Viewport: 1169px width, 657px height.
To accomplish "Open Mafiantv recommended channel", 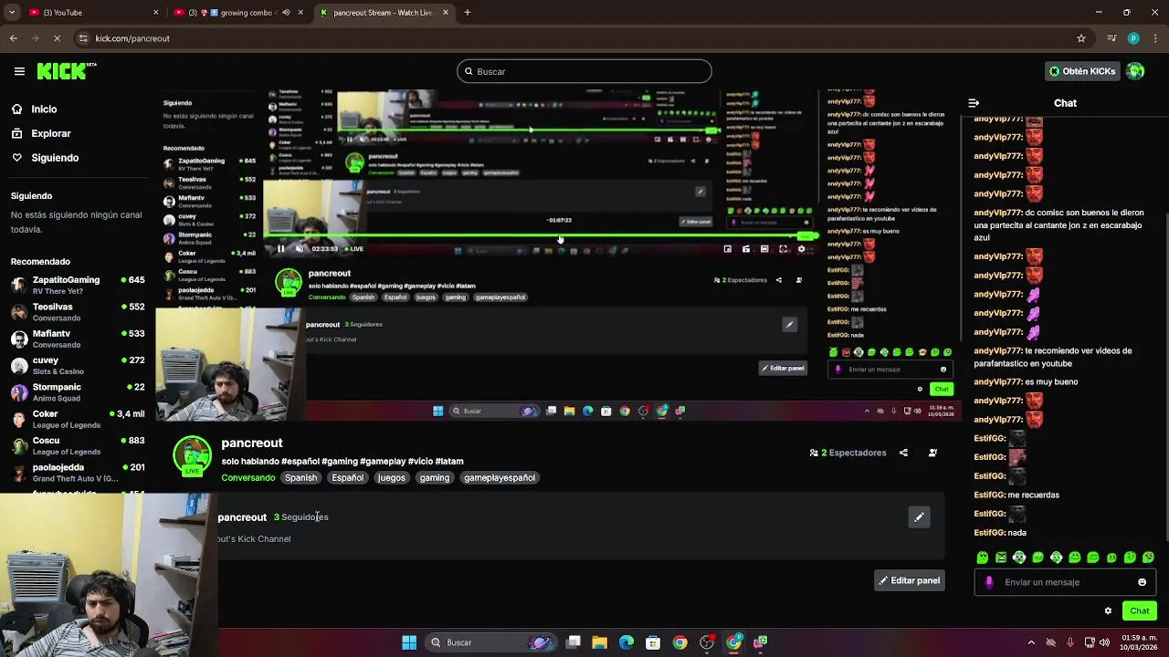I will click(78, 339).
